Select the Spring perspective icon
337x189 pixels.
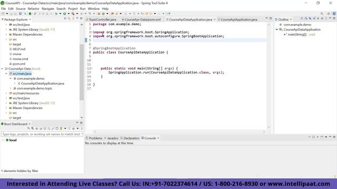pos(334,14)
